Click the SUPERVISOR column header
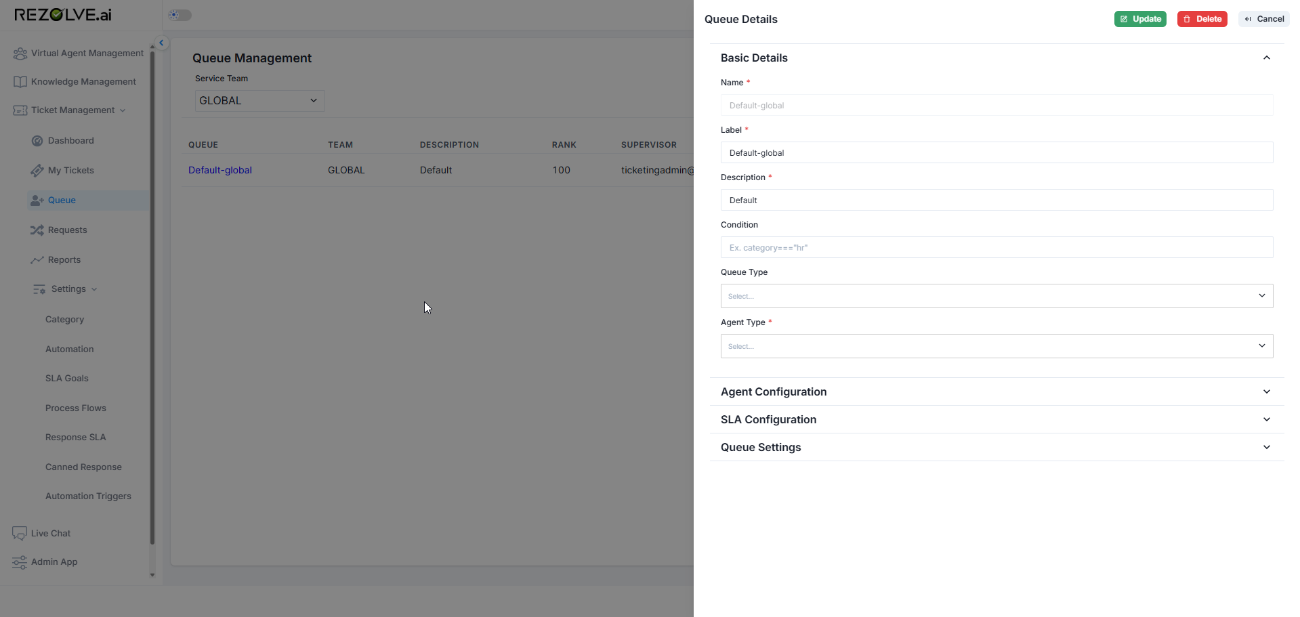Viewport: 1300px width, 617px height. coord(649,145)
